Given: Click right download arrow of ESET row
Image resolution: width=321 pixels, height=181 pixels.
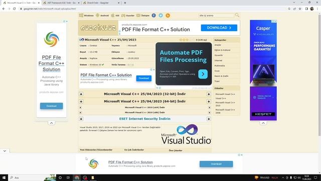Looking at the screenshot, I should click(209, 119).
